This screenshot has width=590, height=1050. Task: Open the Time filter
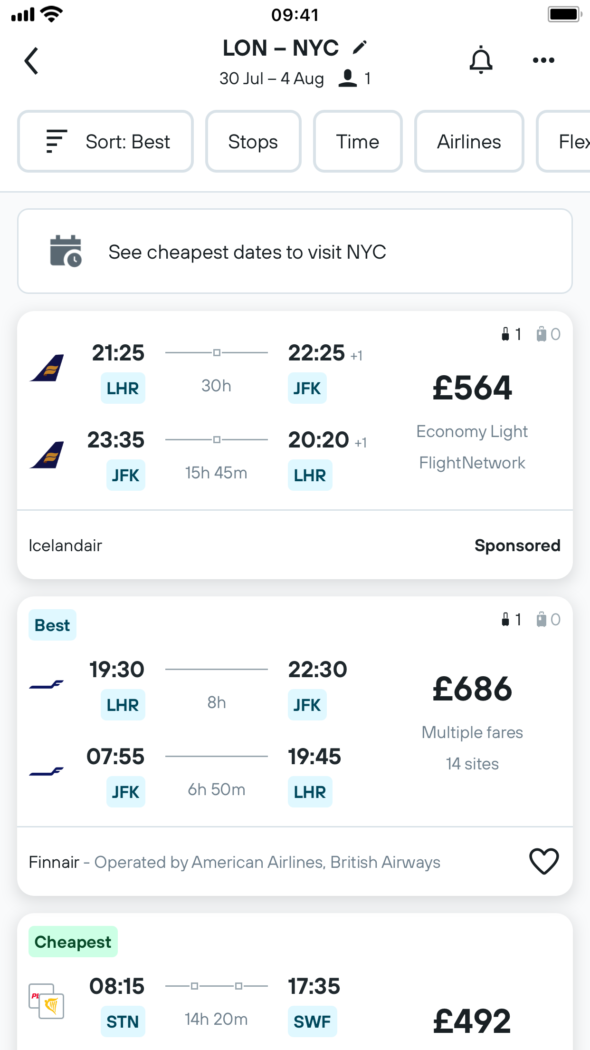click(x=358, y=142)
